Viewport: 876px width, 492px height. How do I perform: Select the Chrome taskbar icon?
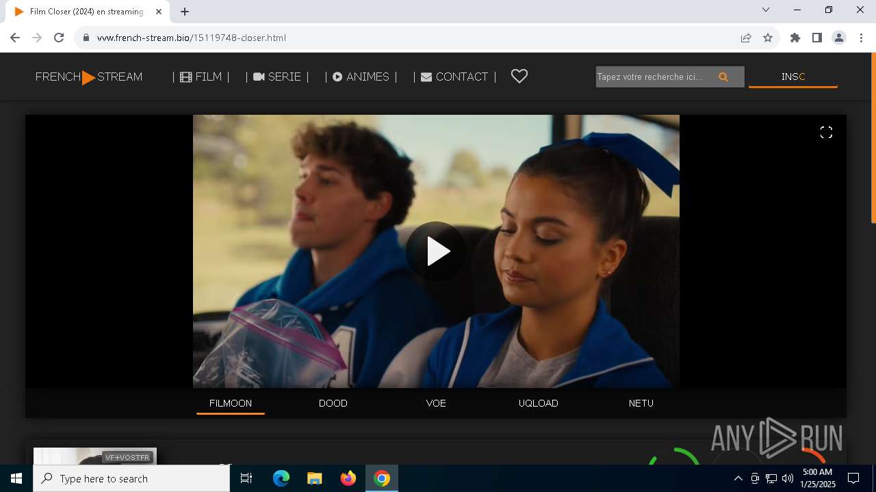coord(382,478)
